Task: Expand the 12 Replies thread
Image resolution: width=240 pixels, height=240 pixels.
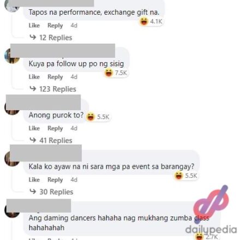Action: tap(51, 38)
